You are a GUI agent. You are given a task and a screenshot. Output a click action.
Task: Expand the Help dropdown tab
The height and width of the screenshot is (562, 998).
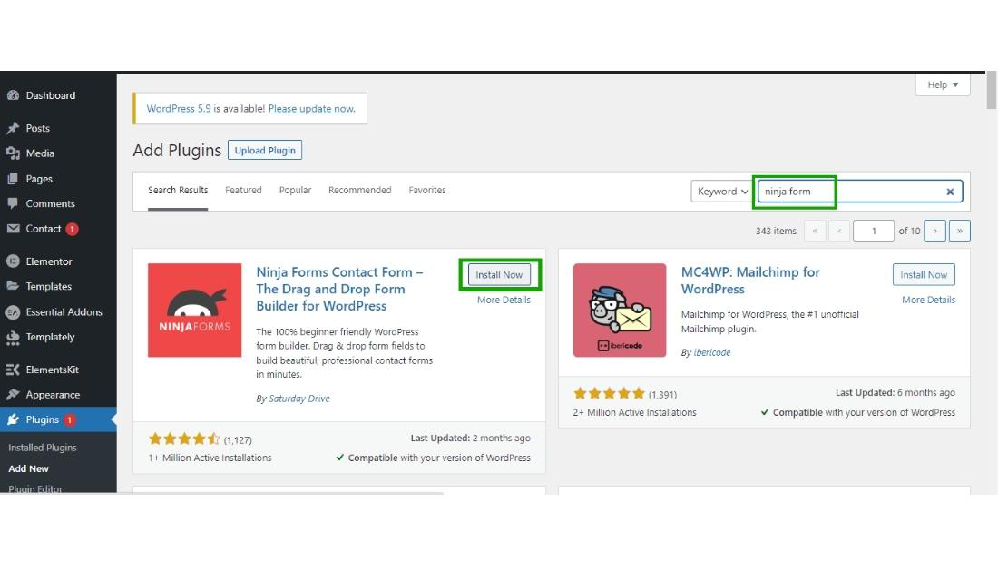coord(943,84)
